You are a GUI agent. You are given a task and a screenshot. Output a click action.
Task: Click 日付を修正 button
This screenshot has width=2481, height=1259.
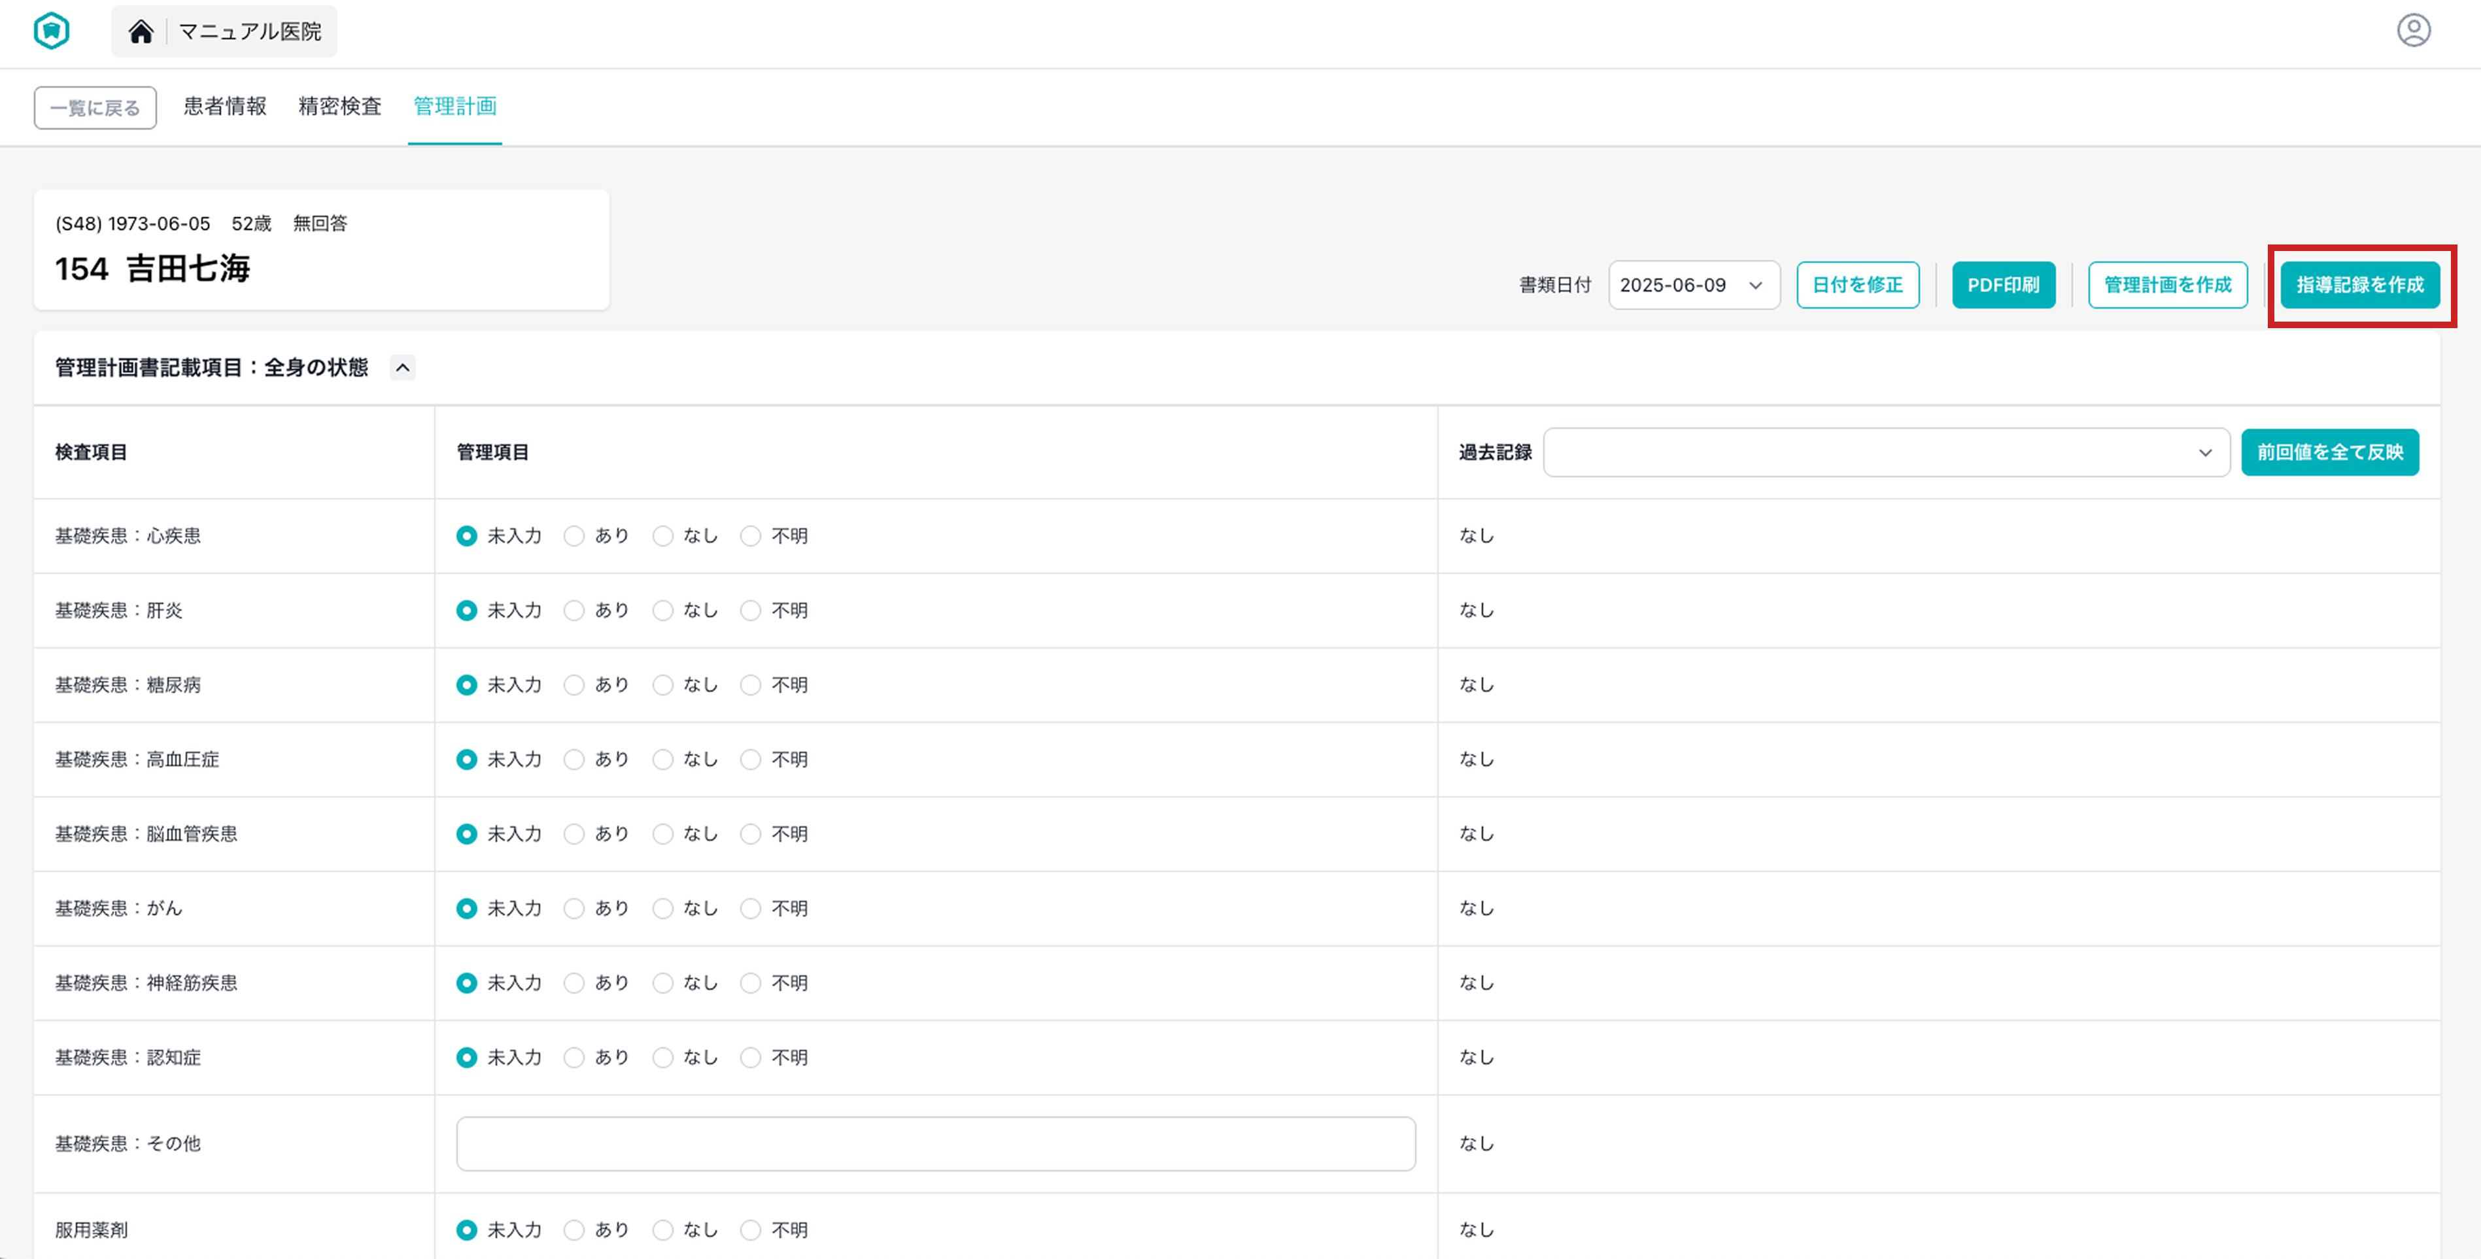(x=1858, y=285)
